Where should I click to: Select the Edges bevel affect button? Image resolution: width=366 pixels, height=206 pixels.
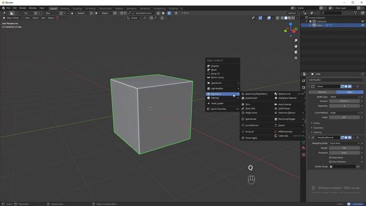coord(349,92)
